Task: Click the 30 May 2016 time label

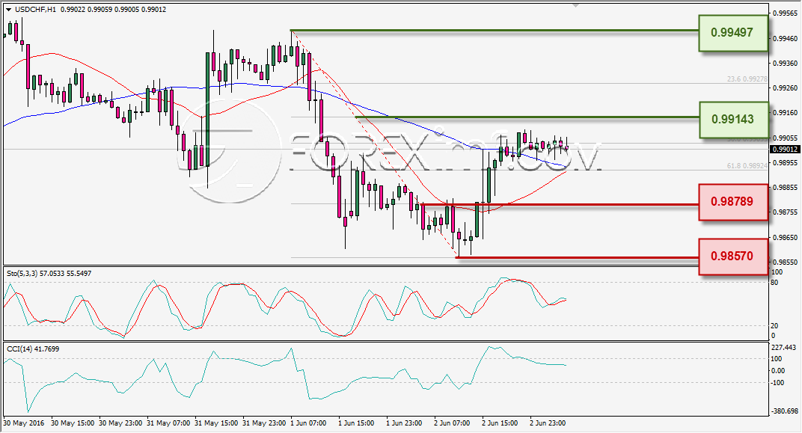Action: pos(23,423)
